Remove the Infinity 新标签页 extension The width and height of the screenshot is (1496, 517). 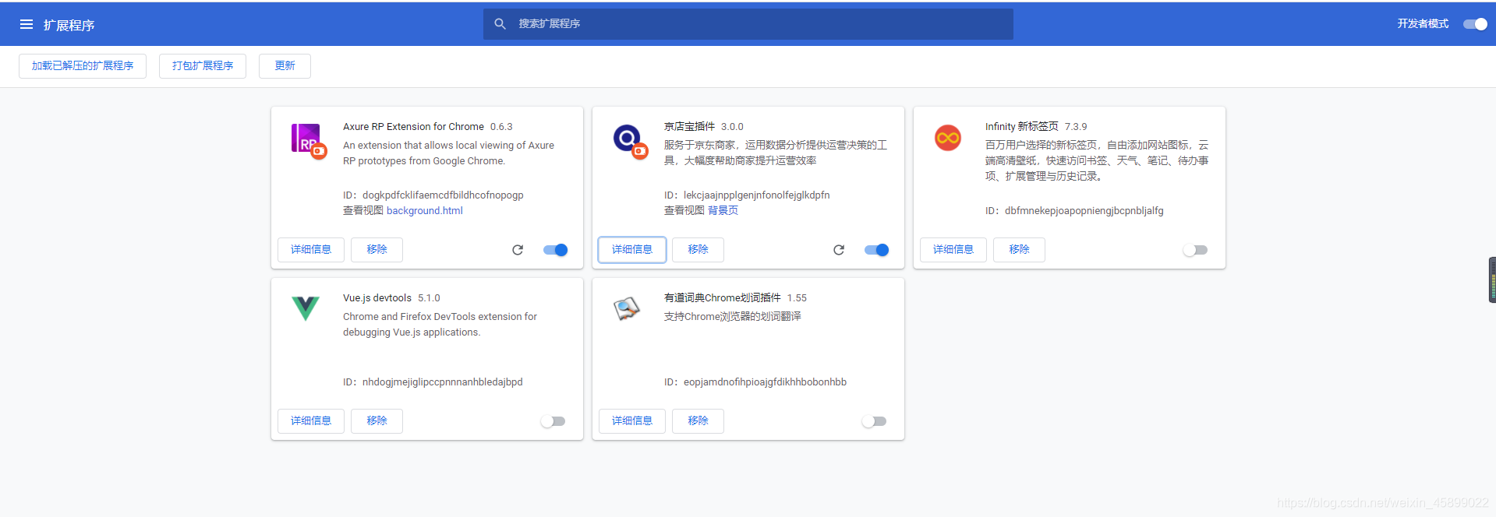[x=1019, y=250]
